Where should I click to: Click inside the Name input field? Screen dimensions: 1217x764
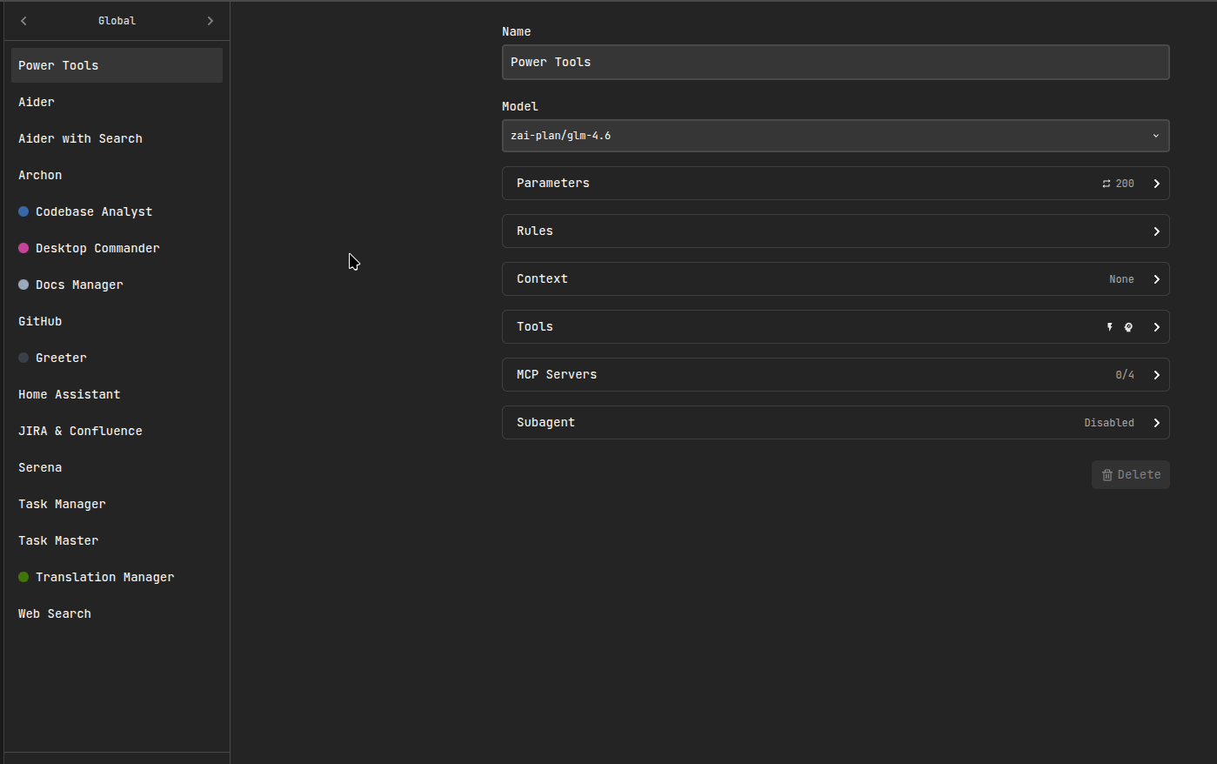(835, 62)
